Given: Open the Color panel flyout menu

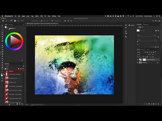Looking at the screenshot, I should tap(23, 25).
